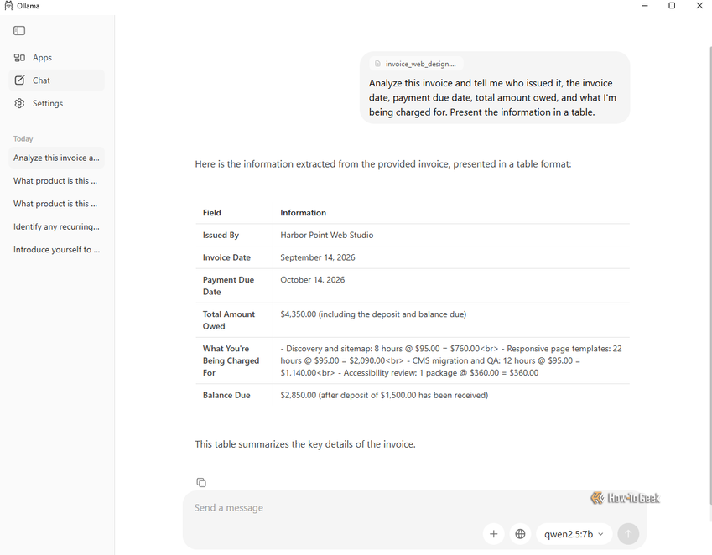Open the 'Introduce yourself to...' chat
Image resolution: width=712 pixels, height=555 pixels.
click(x=56, y=250)
